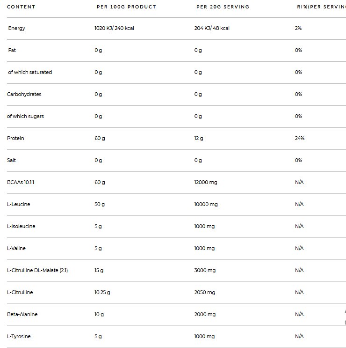Select the L-Citrulline DL-Malate (2:1) label
This screenshot has width=346, height=348.
pyautogui.click(x=37, y=270)
